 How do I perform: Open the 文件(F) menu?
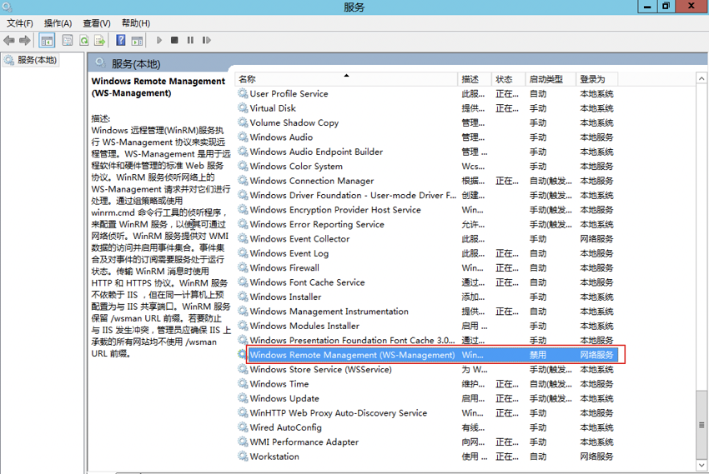20,23
